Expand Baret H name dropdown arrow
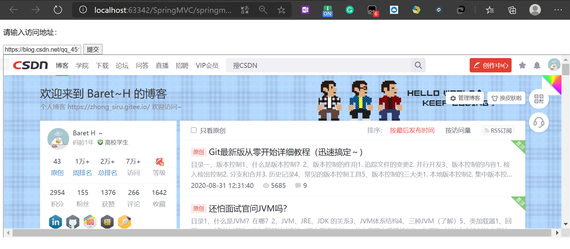Image resolution: width=570 pixels, height=249 pixels. (101, 133)
